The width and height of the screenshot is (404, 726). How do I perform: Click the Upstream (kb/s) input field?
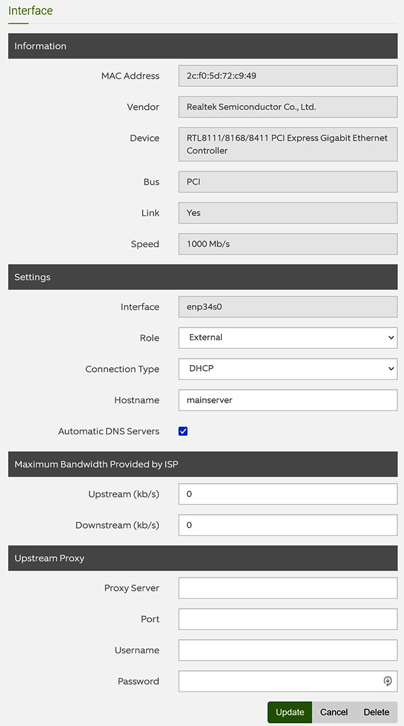click(x=288, y=494)
